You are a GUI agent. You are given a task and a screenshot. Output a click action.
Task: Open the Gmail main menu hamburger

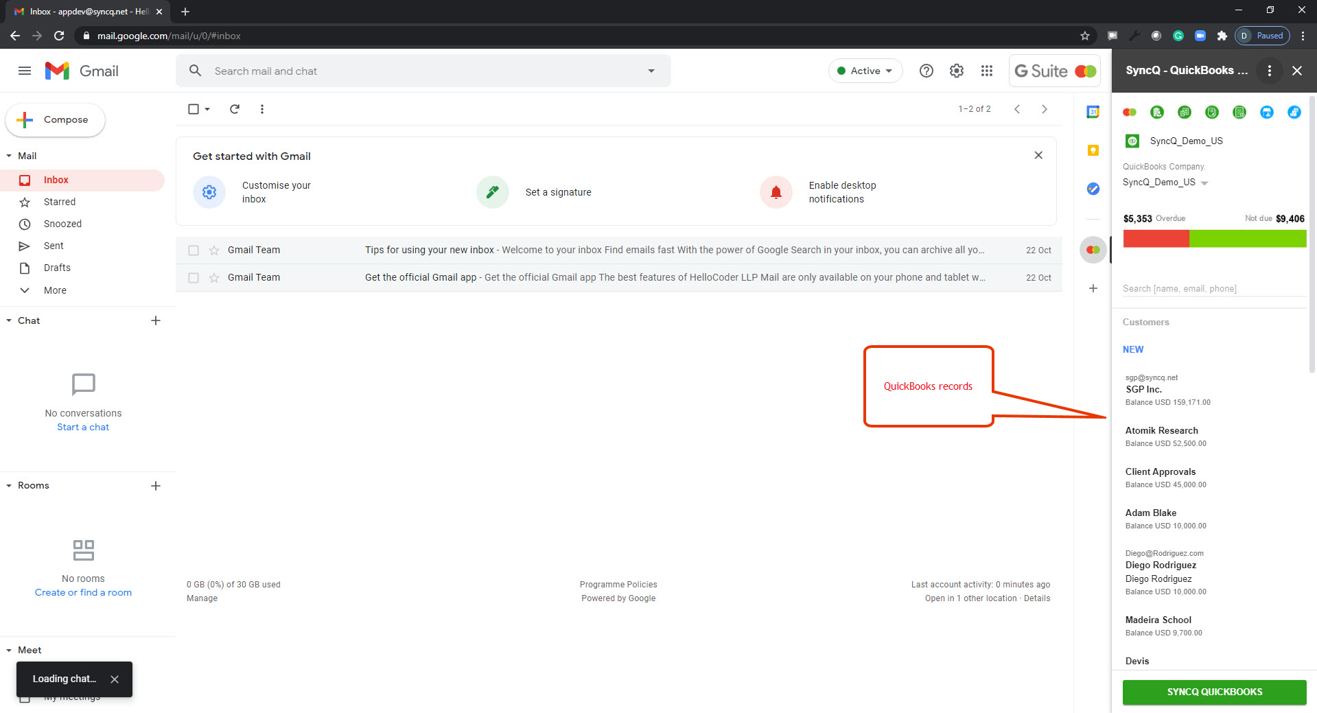[x=25, y=71]
